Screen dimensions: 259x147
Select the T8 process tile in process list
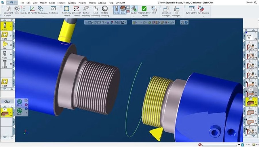pyautogui.click(x=7, y=112)
